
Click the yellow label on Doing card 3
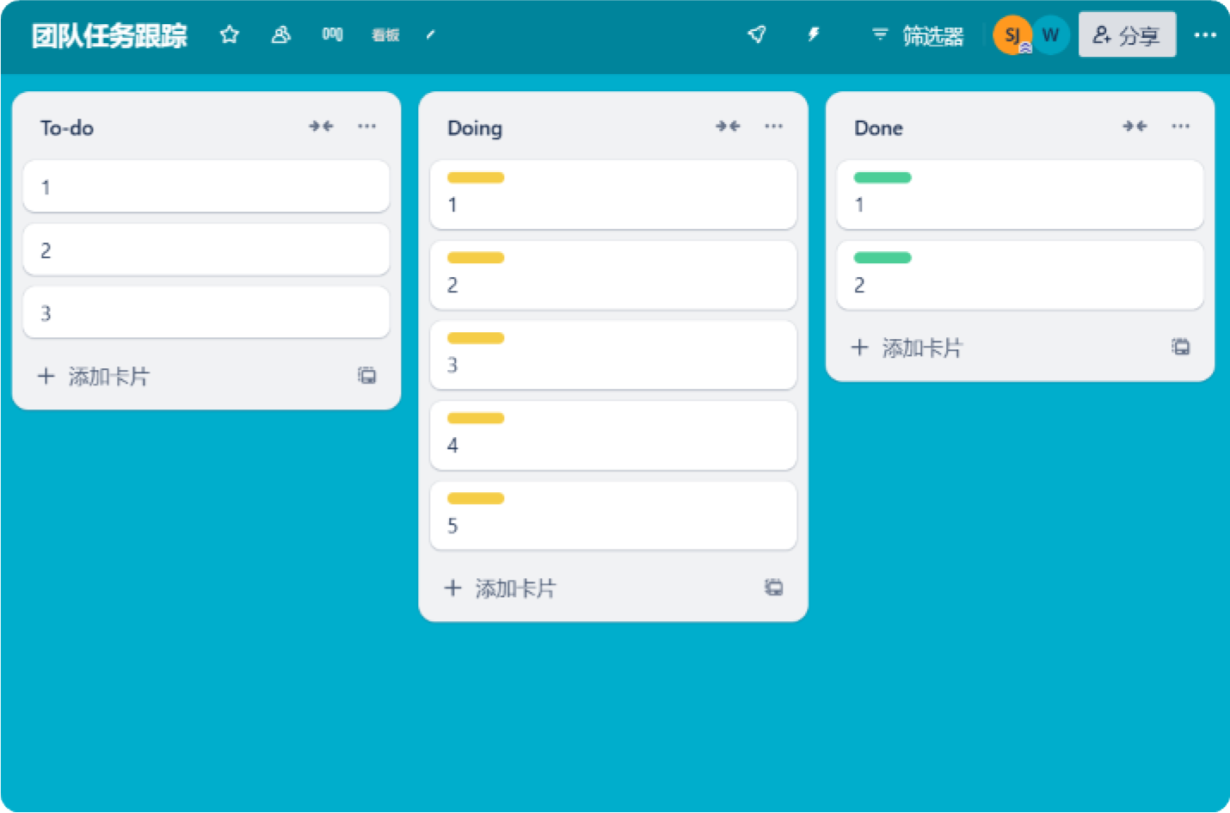[x=476, y=338]
